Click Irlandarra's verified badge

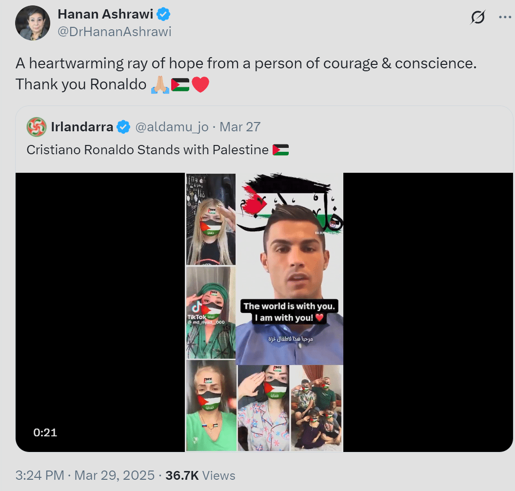pyautogui.click(x=123, y=127)
